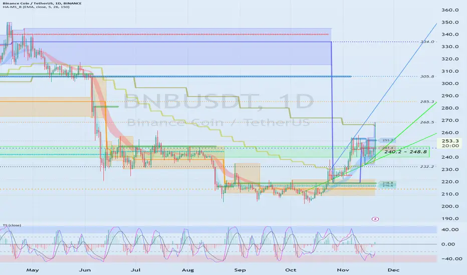The width and height of the screenshot is (467, 275).
Task: Click the Jun label on the time axis
Action: (x=85, y=270)
